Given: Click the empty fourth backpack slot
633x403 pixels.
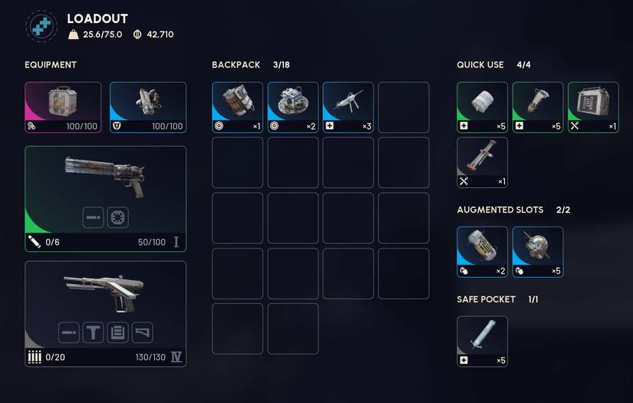Looking at the screenshot, I should point(404,107).
